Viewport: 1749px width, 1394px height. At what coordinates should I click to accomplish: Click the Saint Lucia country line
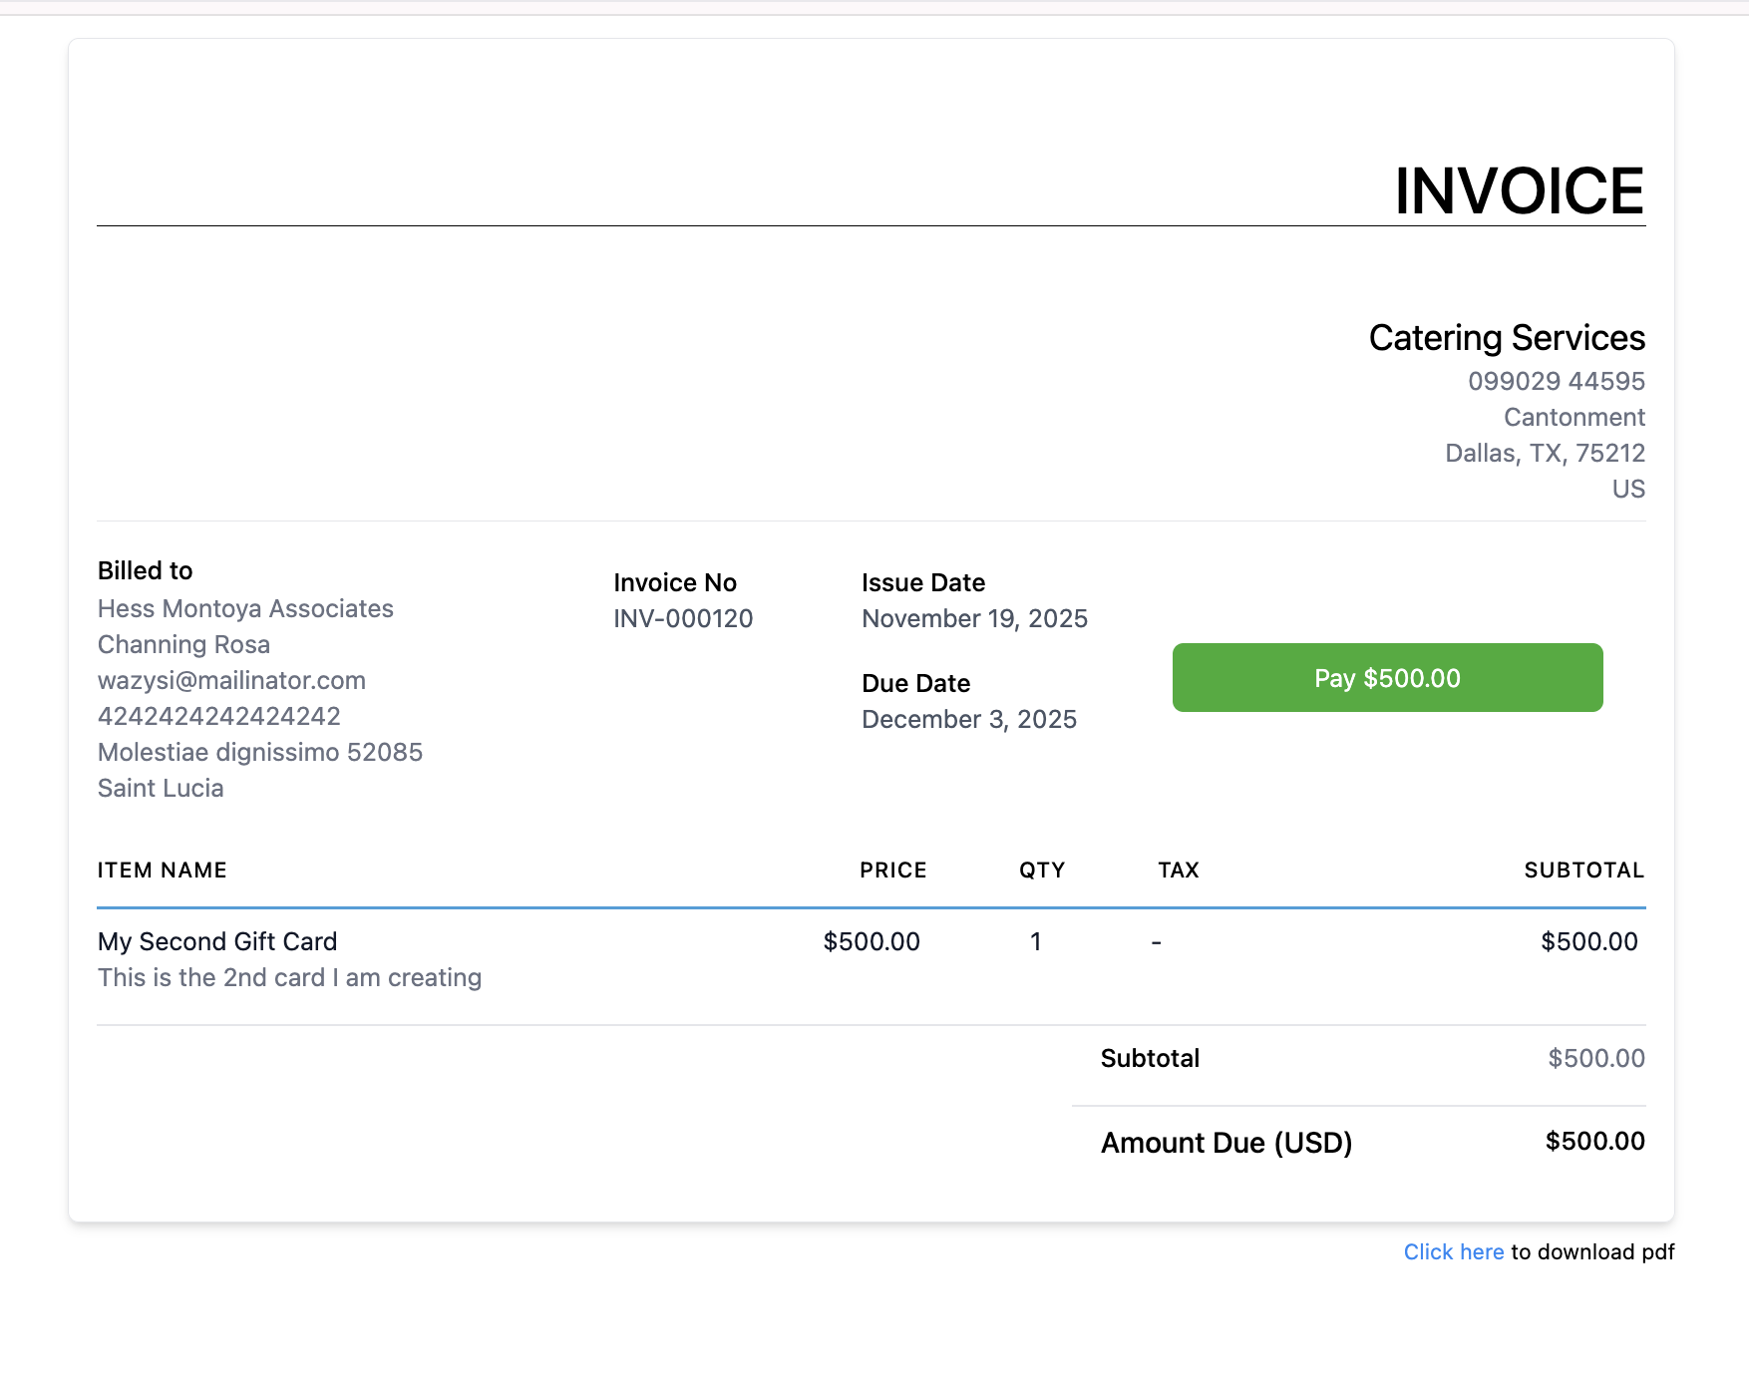[x=161, y=788]
